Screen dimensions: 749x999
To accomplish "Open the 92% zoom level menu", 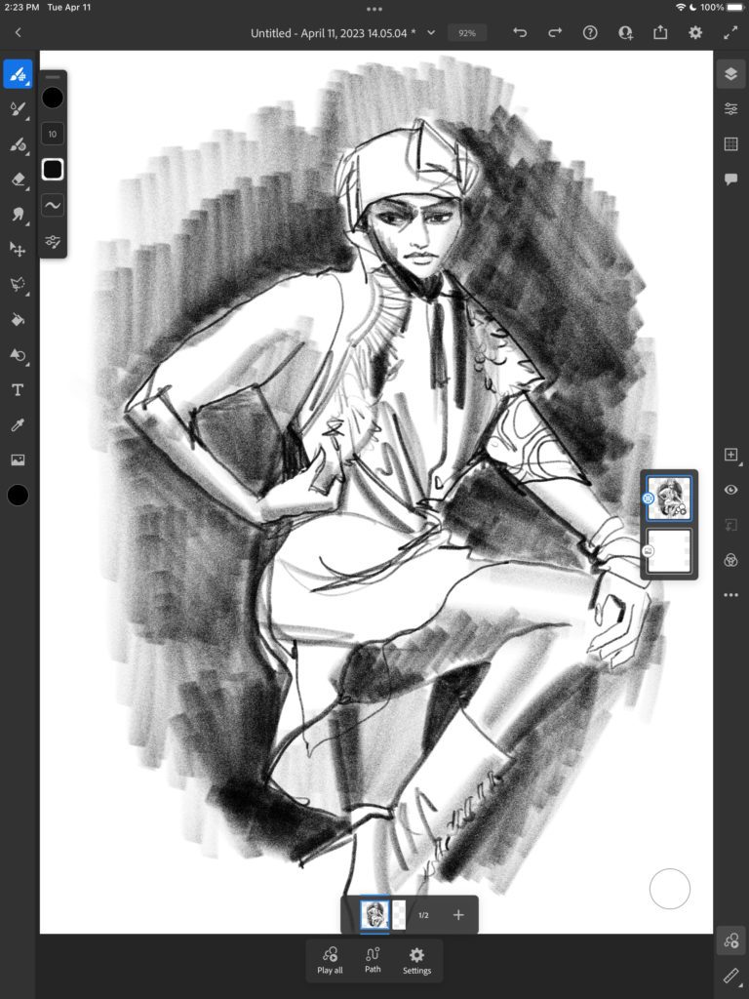I will coord(467,33).
